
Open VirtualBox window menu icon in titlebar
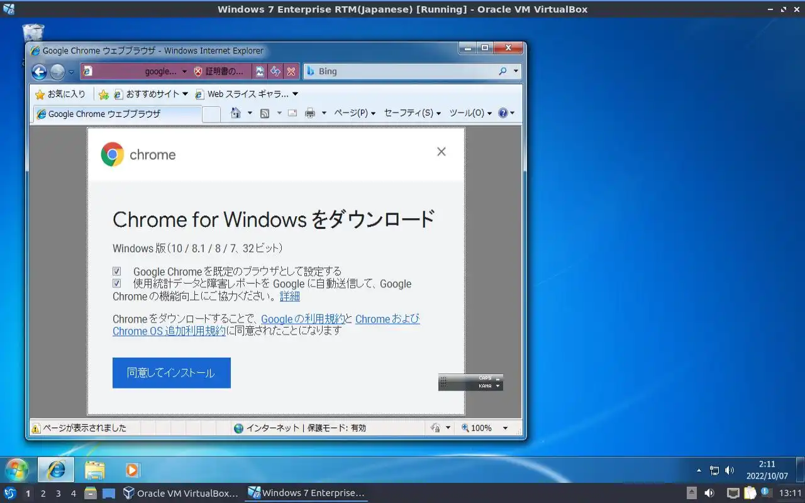8,9
